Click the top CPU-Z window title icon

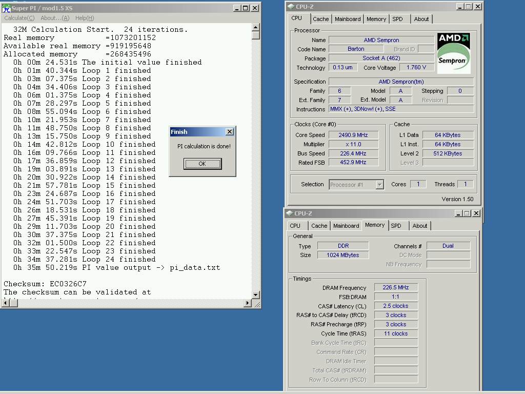[x=291, y=6]
